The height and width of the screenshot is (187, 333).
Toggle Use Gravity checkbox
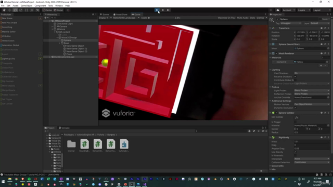(x=295, y=152)
